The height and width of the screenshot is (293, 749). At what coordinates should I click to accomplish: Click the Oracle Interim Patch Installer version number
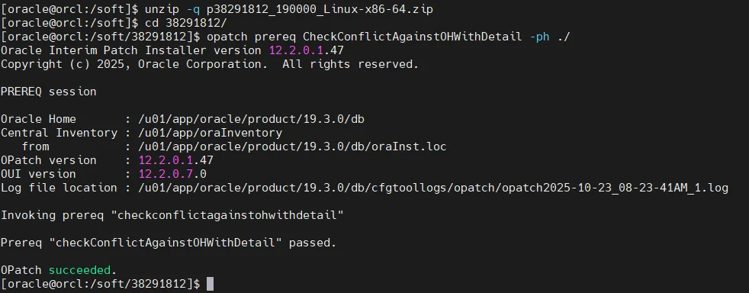306,50
